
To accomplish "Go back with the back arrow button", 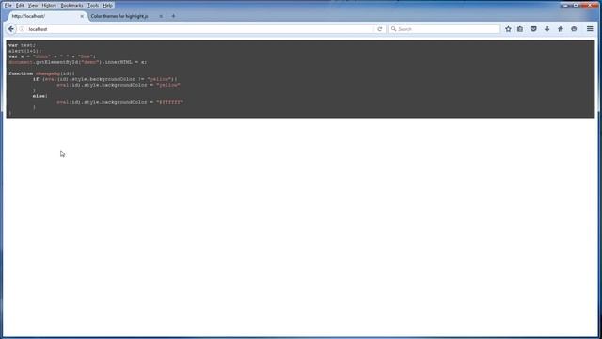I will (11, 29).
